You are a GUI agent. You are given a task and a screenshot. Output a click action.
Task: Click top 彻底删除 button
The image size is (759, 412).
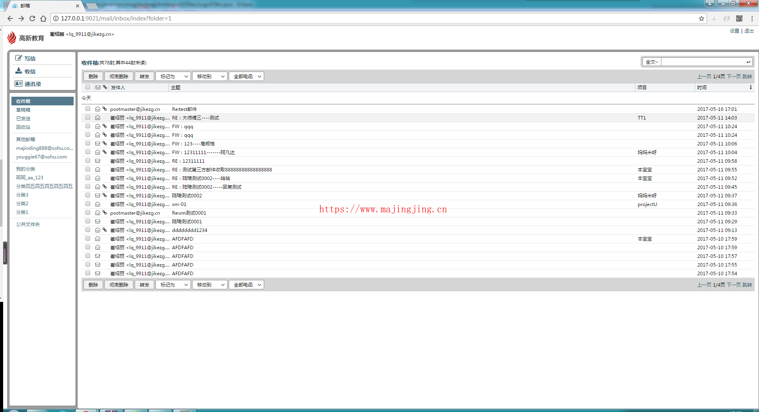click(119, 76)
